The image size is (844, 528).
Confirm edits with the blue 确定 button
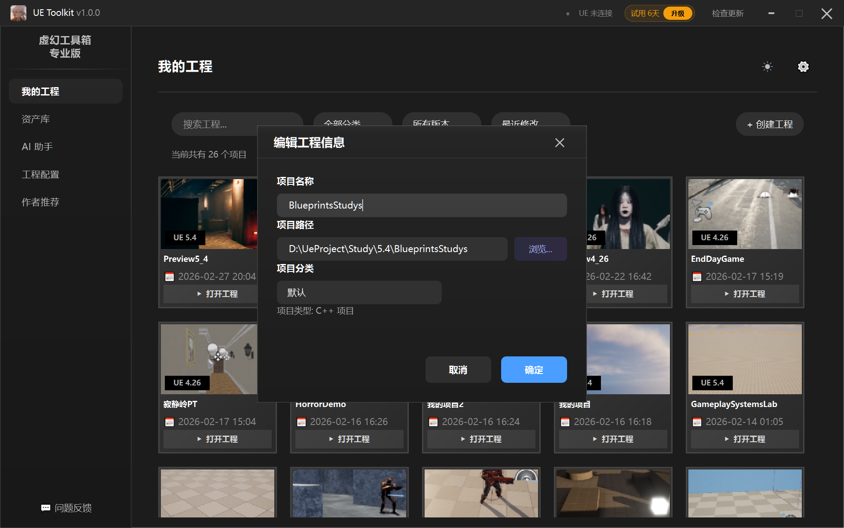534,370
